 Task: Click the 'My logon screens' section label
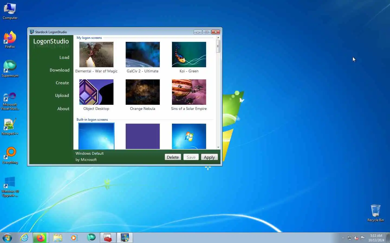(x=89, y=38)
